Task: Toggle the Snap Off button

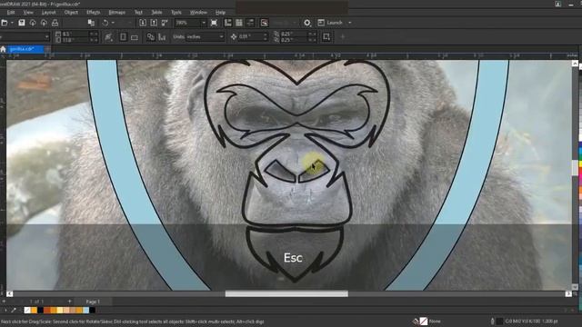Action: pos(265,23)
